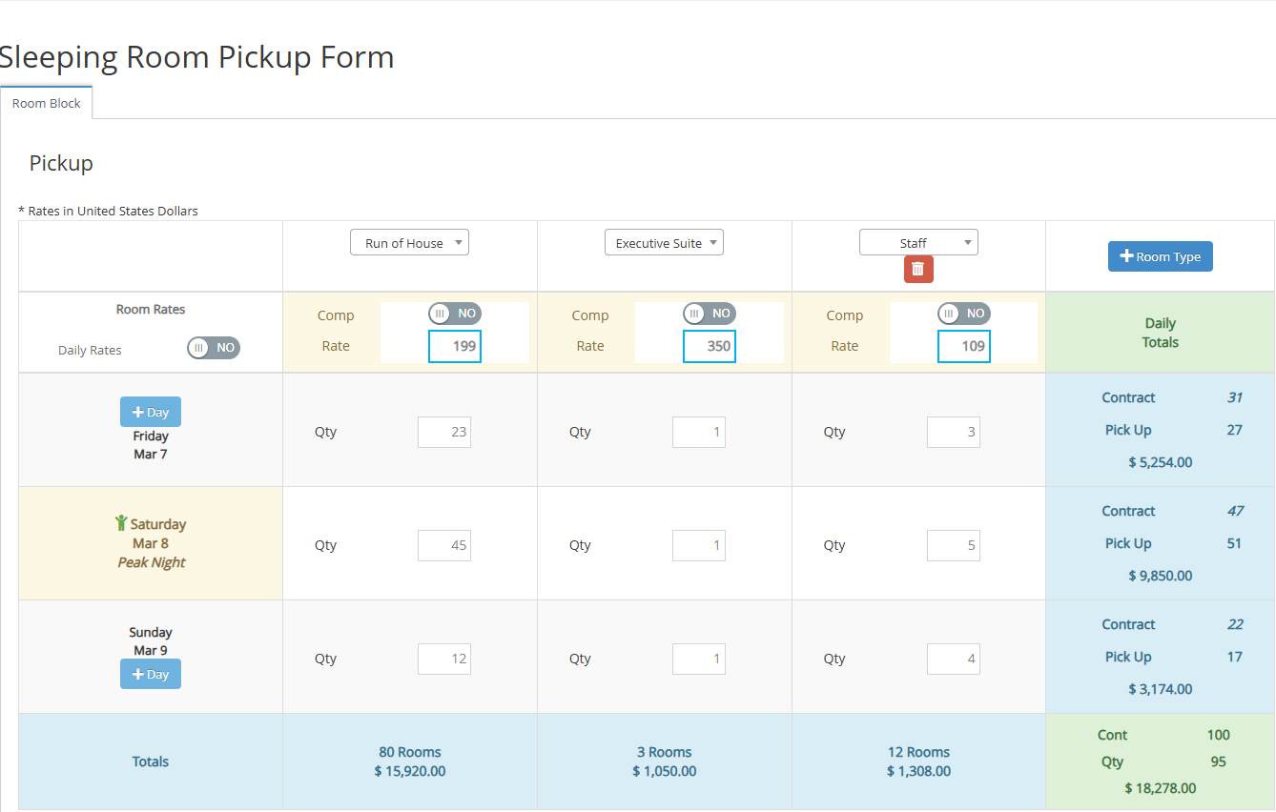Focus the Staff rate input field
The height and width of the screenshot is (812, 1276).
(964, 346)
